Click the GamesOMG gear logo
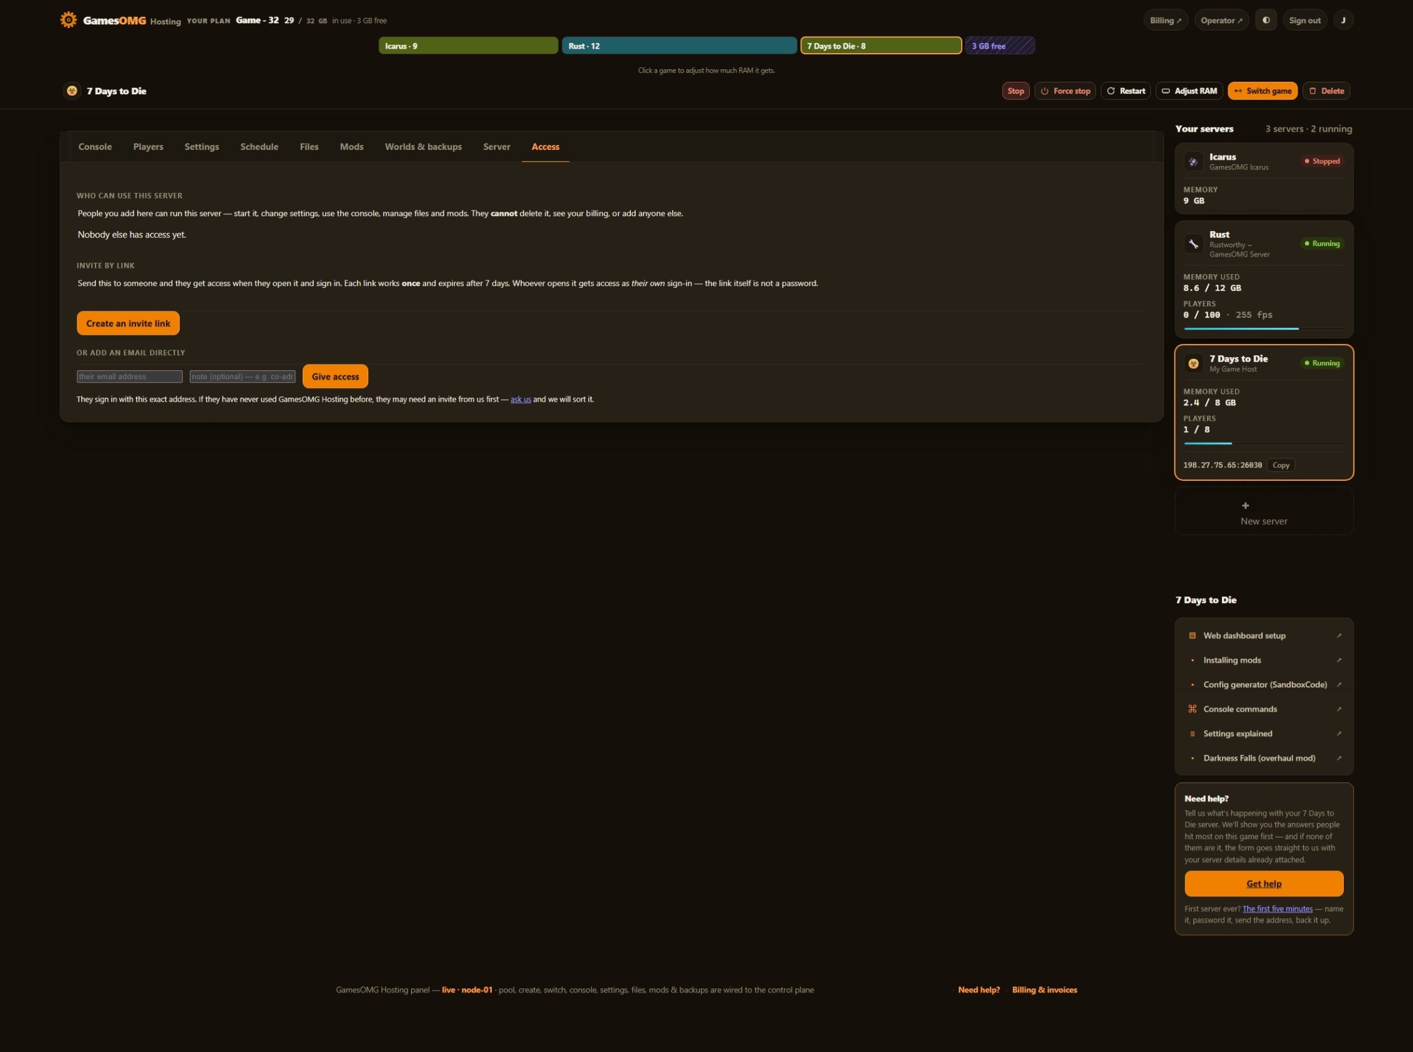The image size is (1413, 1052). point(68,20)
